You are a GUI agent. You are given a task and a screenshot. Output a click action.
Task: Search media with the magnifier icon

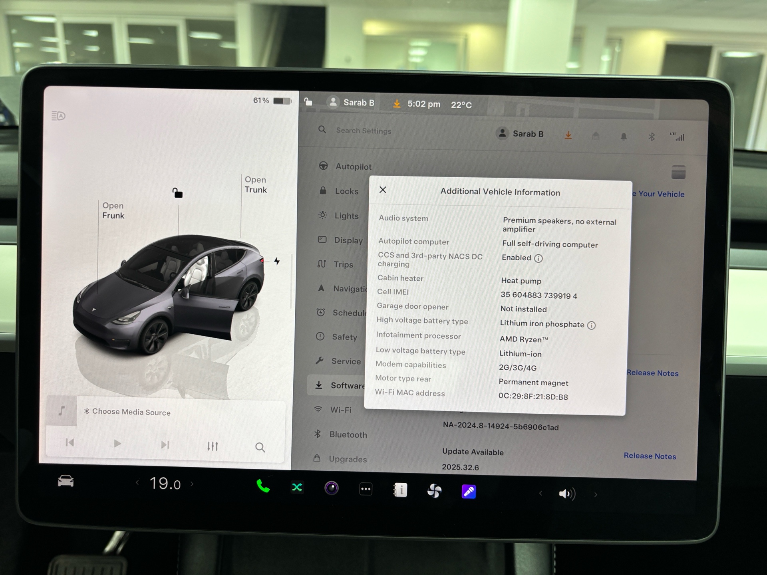tap(260, 447)
